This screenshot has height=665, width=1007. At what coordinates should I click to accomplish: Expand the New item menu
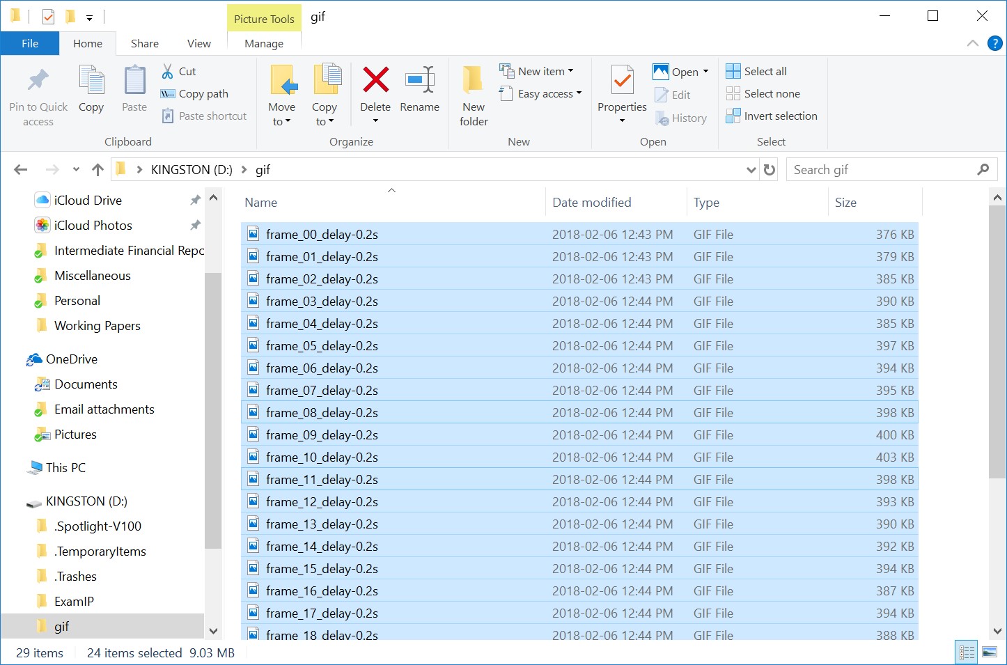[x=537, y=71]
